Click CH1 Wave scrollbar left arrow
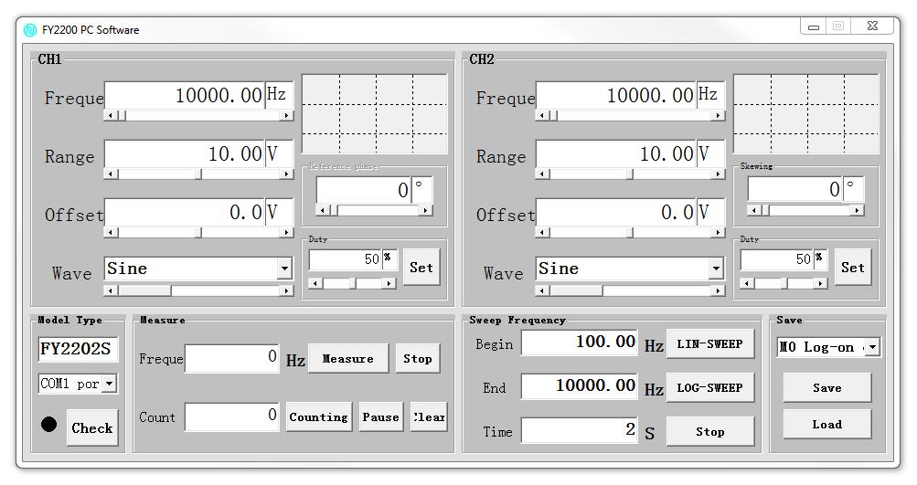 (x=111, y=290)
